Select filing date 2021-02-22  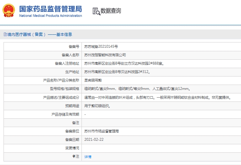[94, 139]
